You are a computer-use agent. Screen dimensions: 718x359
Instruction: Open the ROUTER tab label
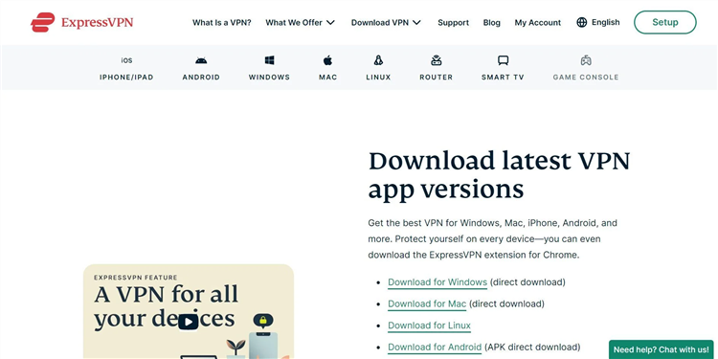[x=436, y=78]
